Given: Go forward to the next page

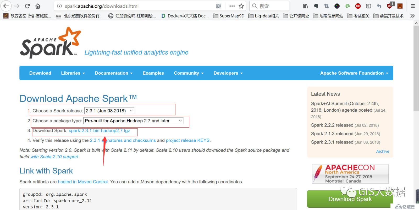Looking at the screenshot, I should click(x=17, y=6).
